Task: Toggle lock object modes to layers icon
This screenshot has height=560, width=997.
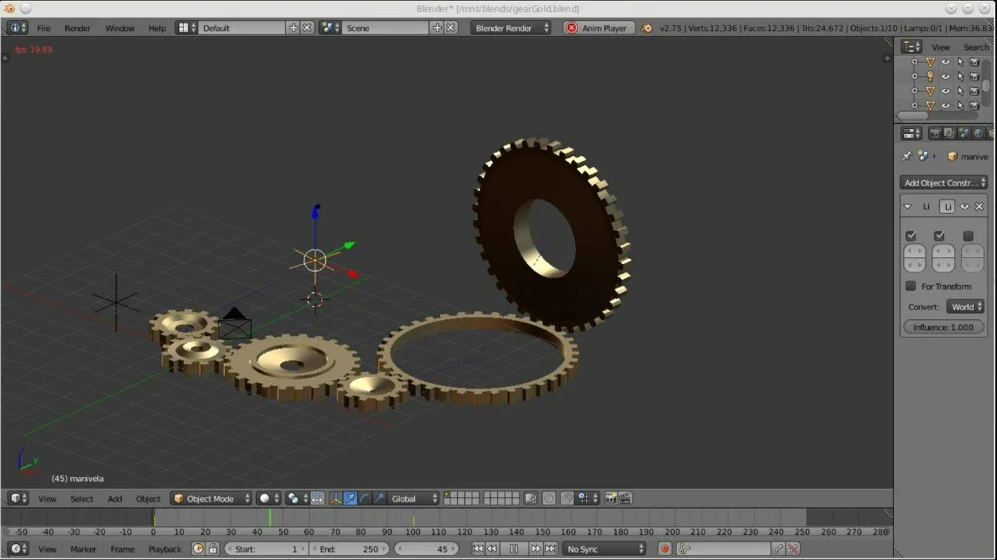Action: pos(530,499)
